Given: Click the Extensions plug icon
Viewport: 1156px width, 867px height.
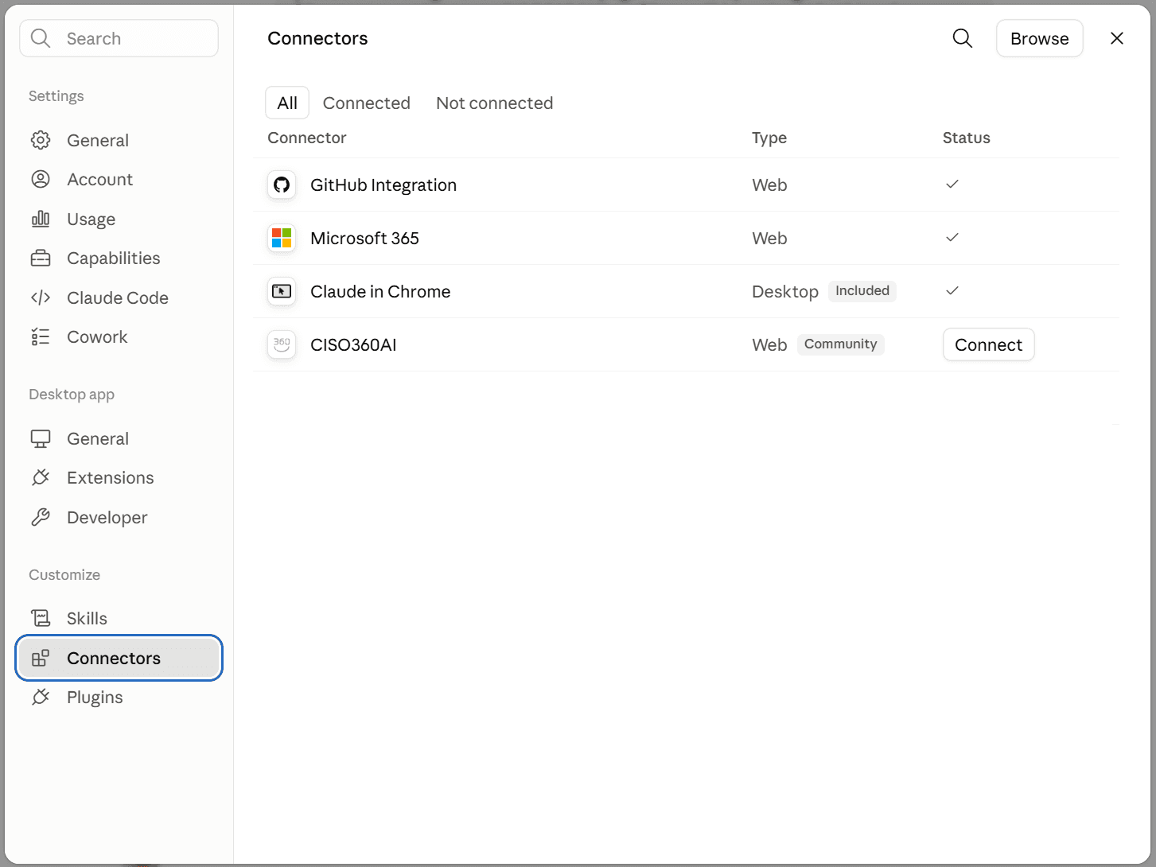Looking at the screenshot, I should coord(41,477).
